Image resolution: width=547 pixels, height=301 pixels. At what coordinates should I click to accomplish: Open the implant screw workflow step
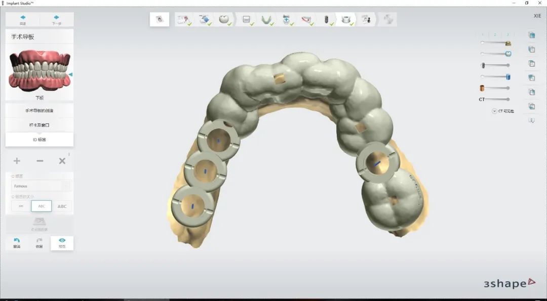[327, 19]
